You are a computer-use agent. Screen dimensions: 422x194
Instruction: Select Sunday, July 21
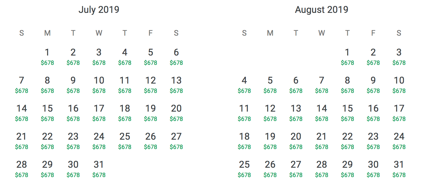(x=22, y=140)
